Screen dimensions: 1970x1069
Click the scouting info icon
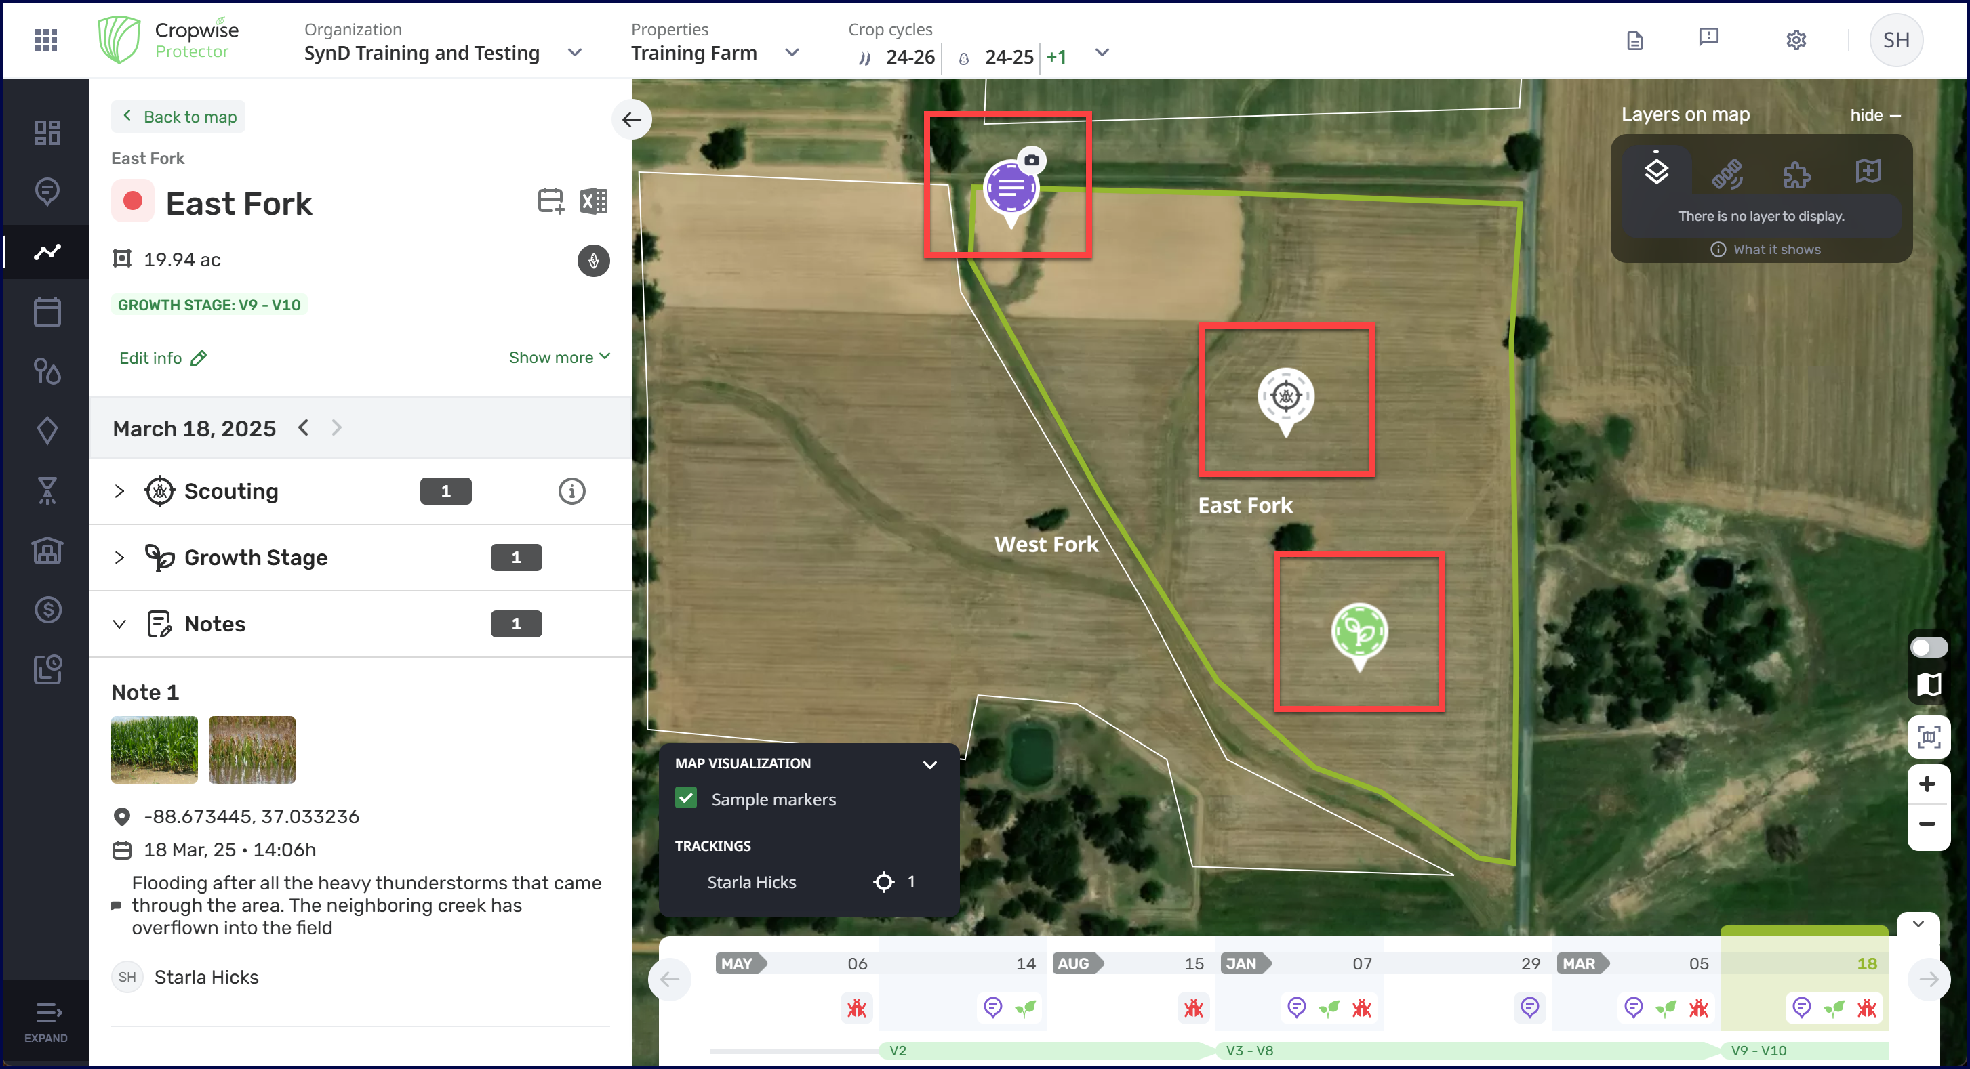coord(571,491)
